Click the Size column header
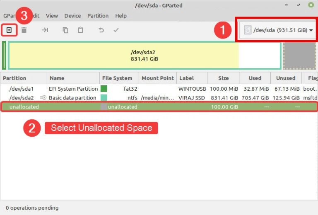 click(224, 78)
